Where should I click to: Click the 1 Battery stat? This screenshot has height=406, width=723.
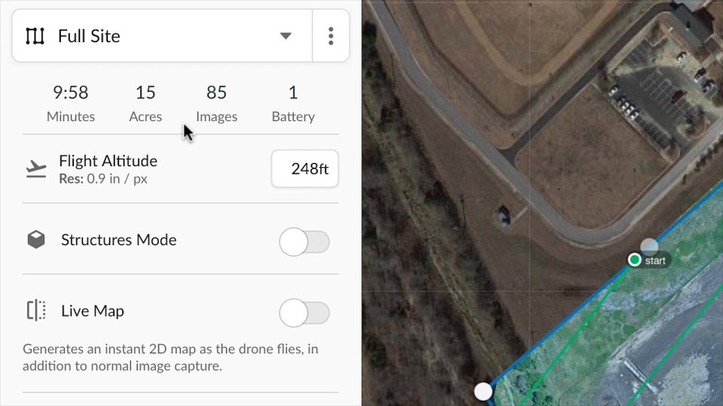293,103
